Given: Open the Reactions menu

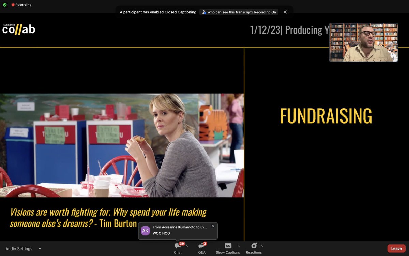Looking at the screenshot, I should (254, 248).
